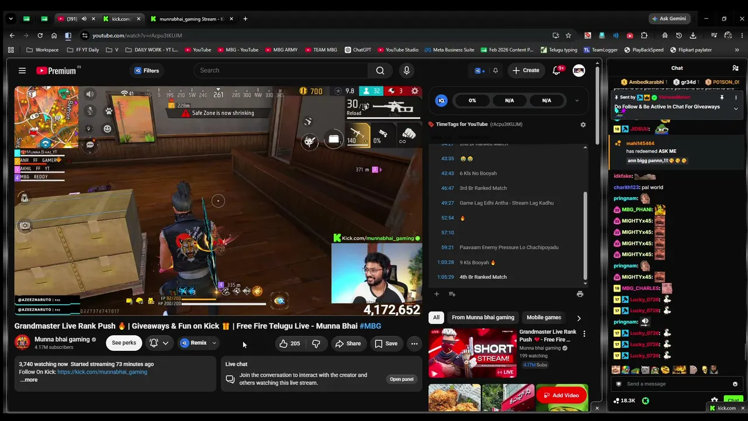Click the red Add Video button
The width and height of the screenshot is (748, 421).
[x=562, y=395]
